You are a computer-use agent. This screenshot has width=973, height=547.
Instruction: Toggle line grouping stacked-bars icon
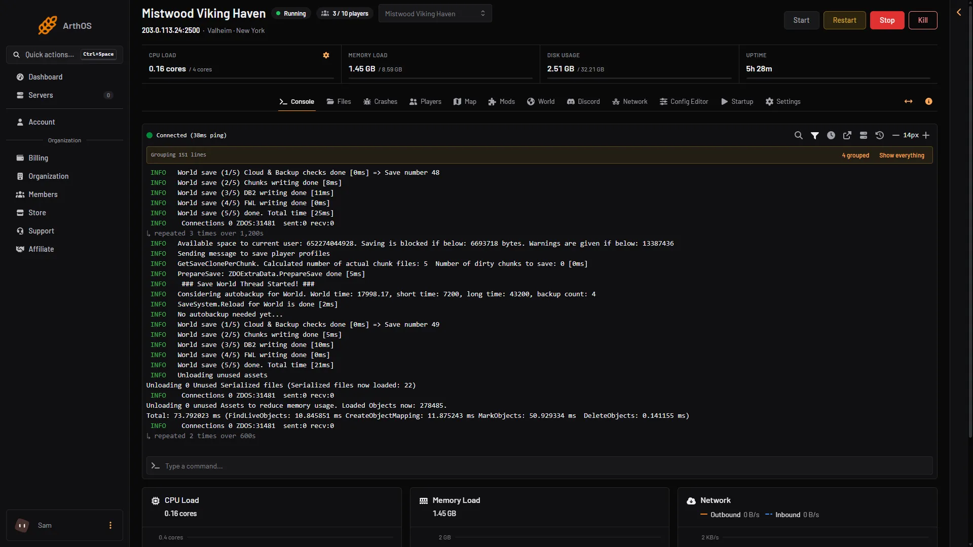(864, 135)
